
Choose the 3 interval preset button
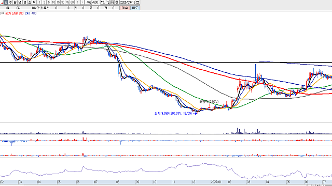(x=44, y=2)
